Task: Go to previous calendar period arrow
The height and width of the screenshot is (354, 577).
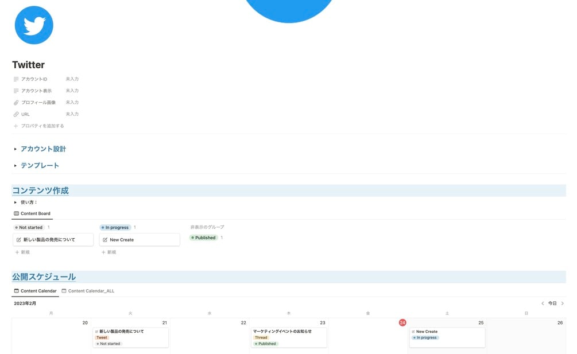Action: tap(543, 304)
